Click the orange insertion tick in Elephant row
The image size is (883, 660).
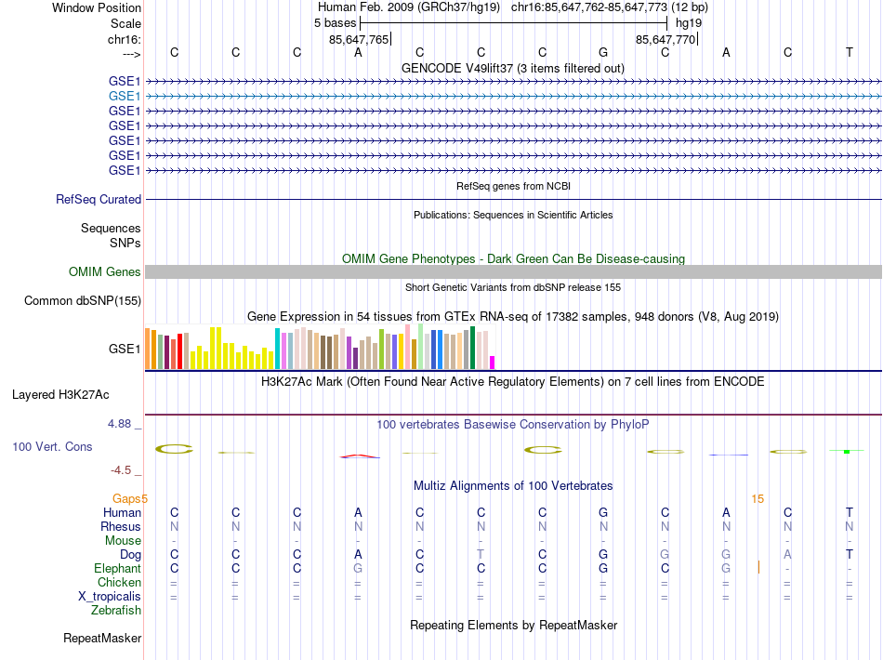pyautogui.click(x=758, y=568)
